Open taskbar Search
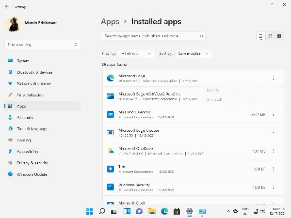Image resolution: width=291 pixels, height=218 pixels. pos(102,211)
